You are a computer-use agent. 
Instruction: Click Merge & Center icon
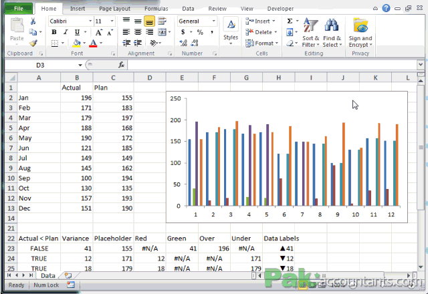pyautogui.click(x=162, y=32)
